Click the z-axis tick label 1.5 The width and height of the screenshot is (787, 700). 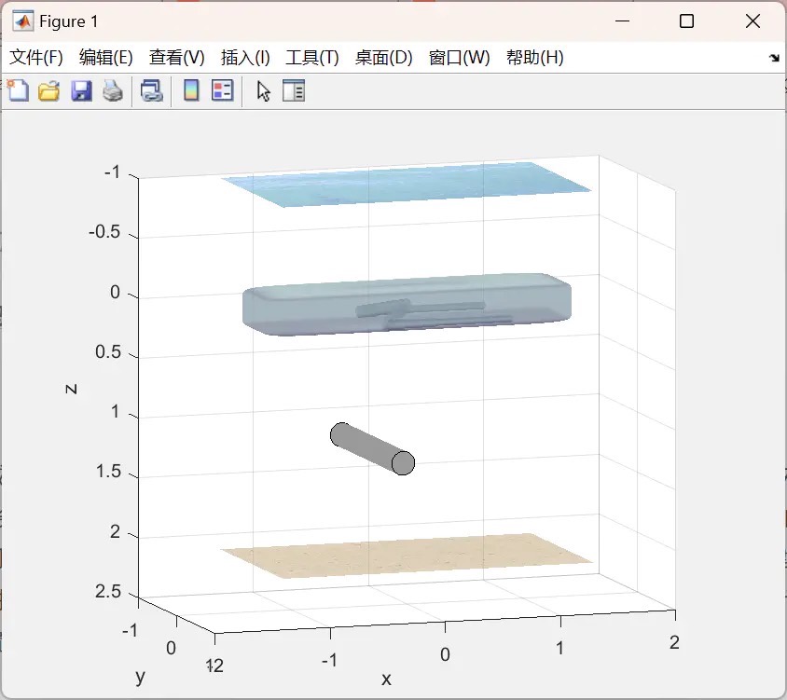(x=108, y=472)
